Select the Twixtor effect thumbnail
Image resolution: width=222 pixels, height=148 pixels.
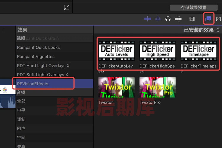click(x=116, y=87)
